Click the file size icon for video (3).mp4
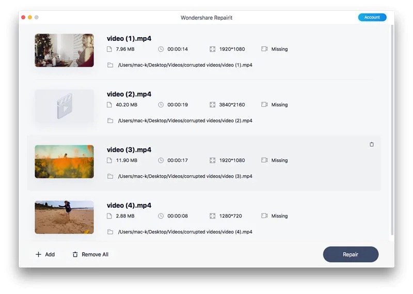413x294 pixels. click(109, 160)
